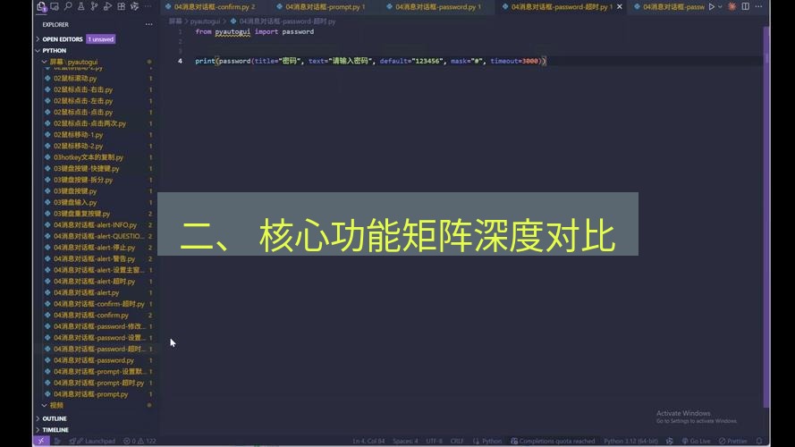Viewport: 795px width, 447px height.
Task: Change CRLF end of line sequence
Action: [x=456, y=441]
